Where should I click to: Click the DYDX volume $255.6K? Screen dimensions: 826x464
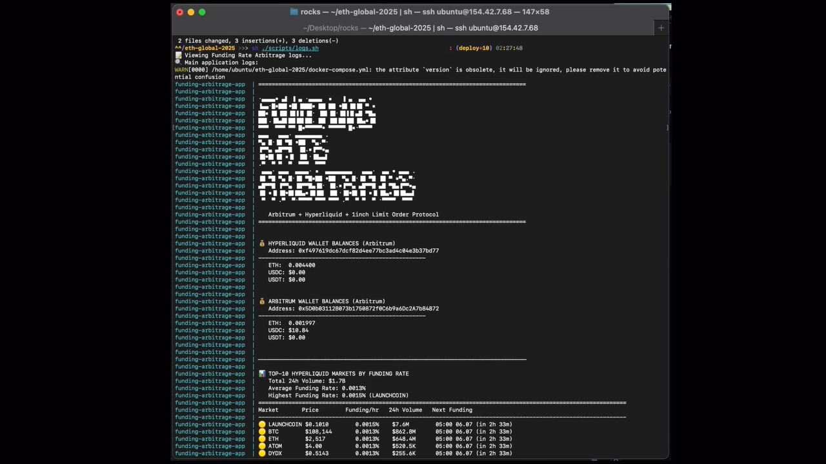point(404,454)
